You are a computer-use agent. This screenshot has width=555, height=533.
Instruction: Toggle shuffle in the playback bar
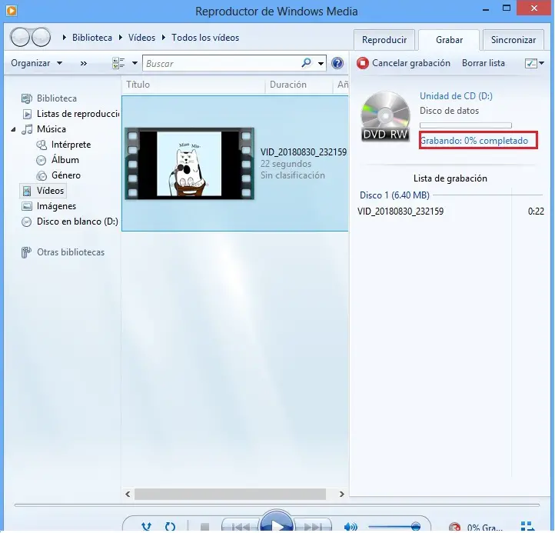point(146,526)
